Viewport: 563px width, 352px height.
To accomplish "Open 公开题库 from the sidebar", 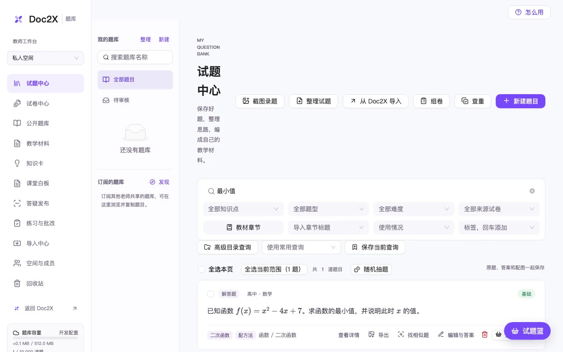I will (45, 123).
